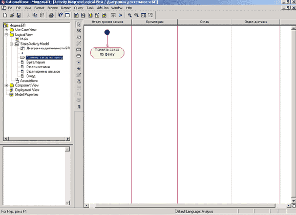Click the Save diskette icon
The height and width of the screenshot is (215, 296).
pos(18,15)
